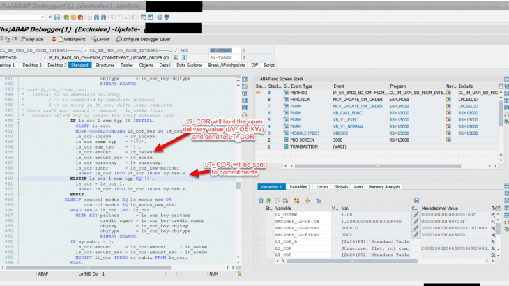Image resolution: width=509 pixels, height=286 pixels.
Task: Click the Step Size toolbar button
Action: click(x=32, y=39)
